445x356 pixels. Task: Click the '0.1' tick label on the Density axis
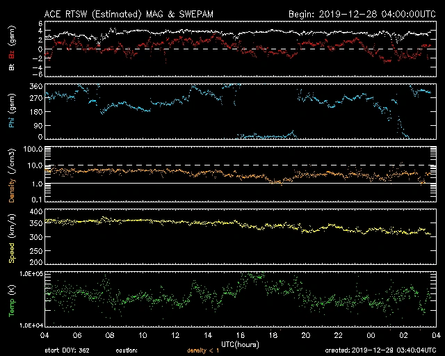pyautogui.click(x=37, y=200)
